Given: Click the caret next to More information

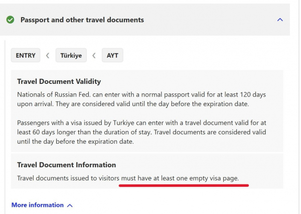Looking at the screenshot, I should [70, 205].
